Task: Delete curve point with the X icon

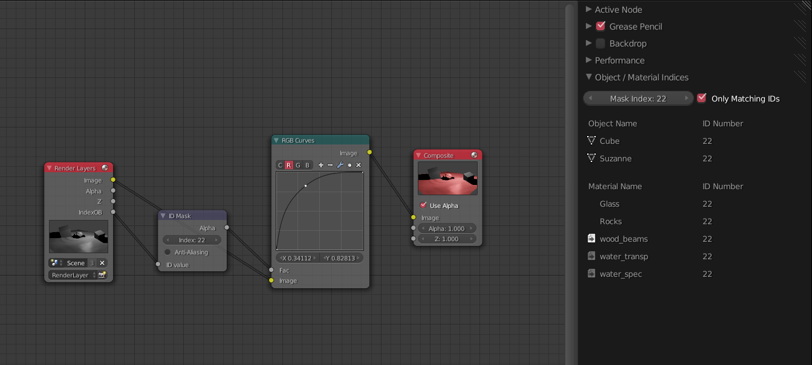Action: (x=359, y=165)
